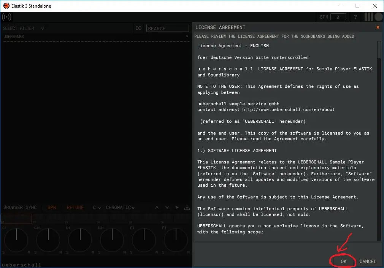Viewport: 384px width, 268px height.
Task: Click the USERBANKS label in browser
Action: click(x=13, y=36)
